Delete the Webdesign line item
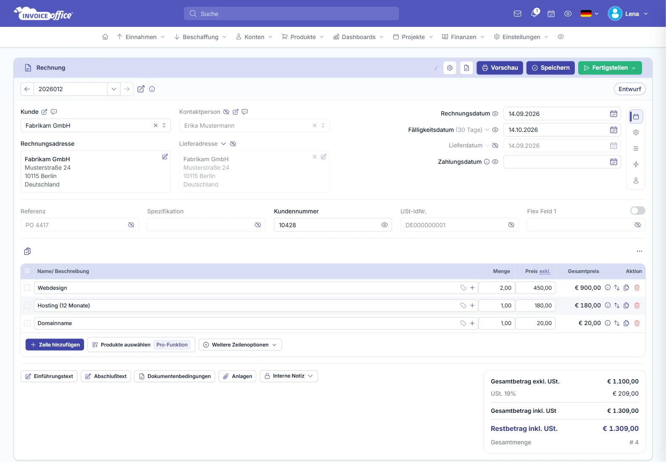The image size is (666, 462). point(637,288)
